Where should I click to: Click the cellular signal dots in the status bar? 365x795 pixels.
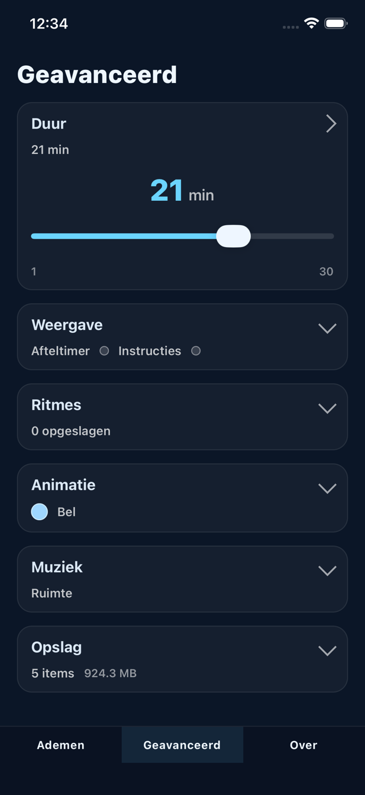click(x=289, y=26)
